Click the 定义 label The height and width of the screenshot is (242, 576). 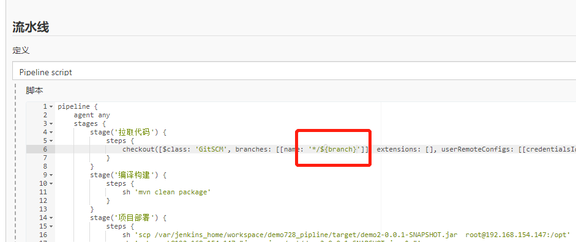[x=21, y=51]
